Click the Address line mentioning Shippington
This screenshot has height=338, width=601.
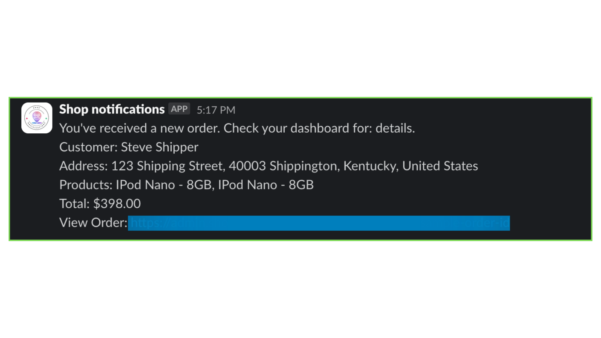coord(268,166)
